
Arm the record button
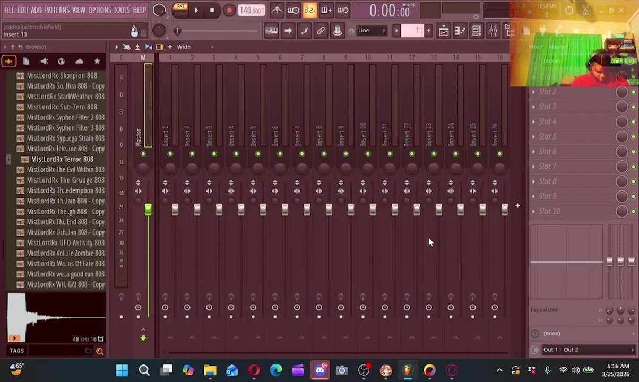click(x=229, y=10)
